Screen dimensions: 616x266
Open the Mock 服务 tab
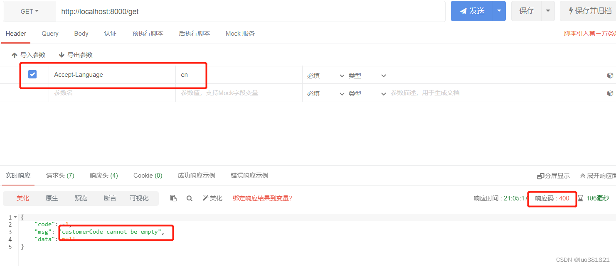click(240, 34)
